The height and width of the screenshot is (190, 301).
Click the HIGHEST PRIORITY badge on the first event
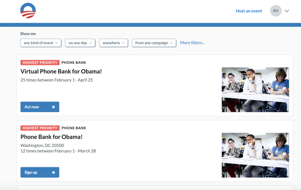point(40,62)
